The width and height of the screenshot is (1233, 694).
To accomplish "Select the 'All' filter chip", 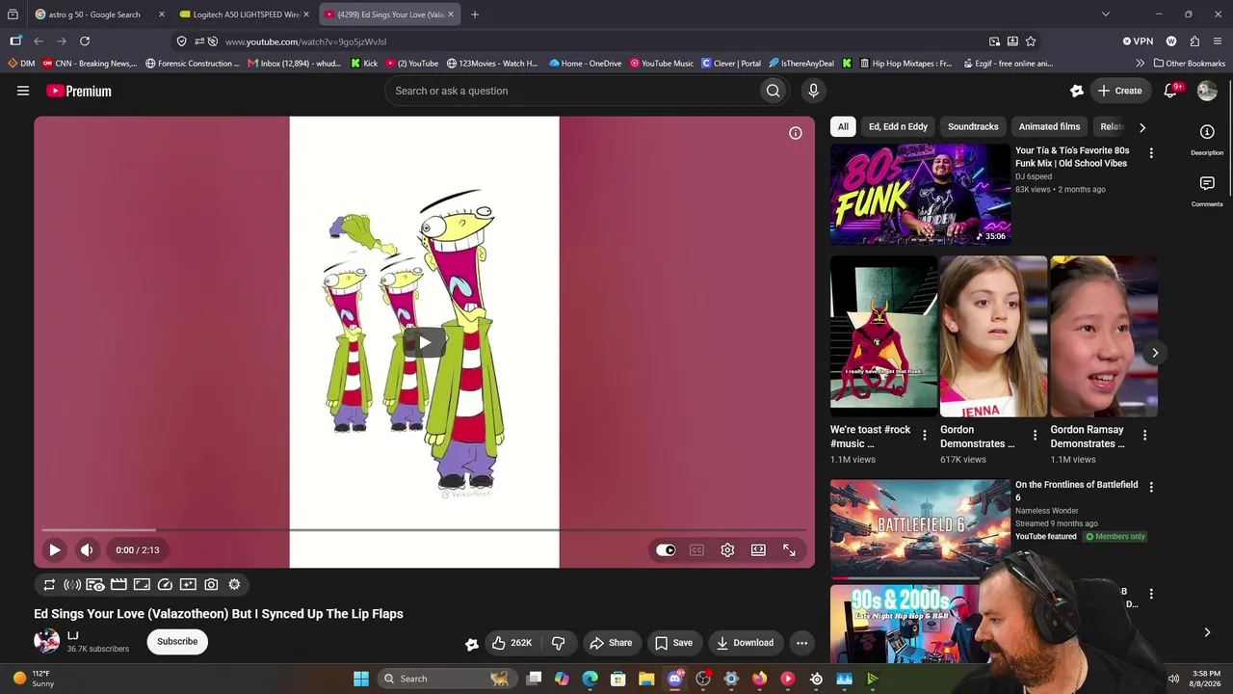I will point(843,127).
